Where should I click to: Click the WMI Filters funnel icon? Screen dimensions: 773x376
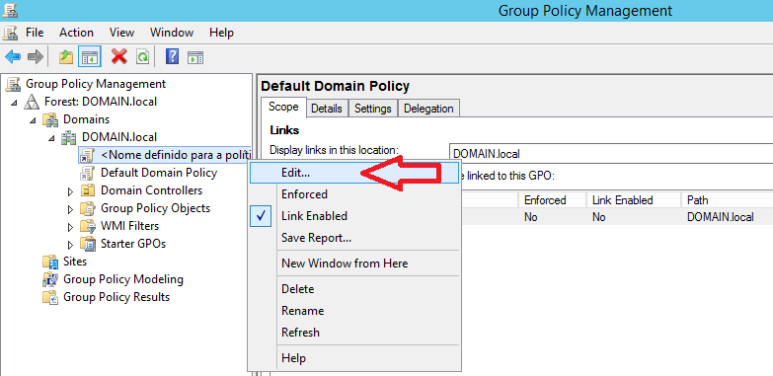tap(87, 226)
